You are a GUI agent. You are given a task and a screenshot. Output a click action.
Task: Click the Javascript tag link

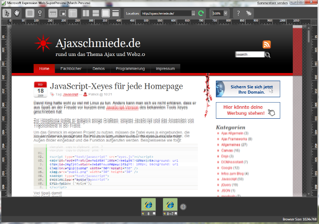coord(70,95)
